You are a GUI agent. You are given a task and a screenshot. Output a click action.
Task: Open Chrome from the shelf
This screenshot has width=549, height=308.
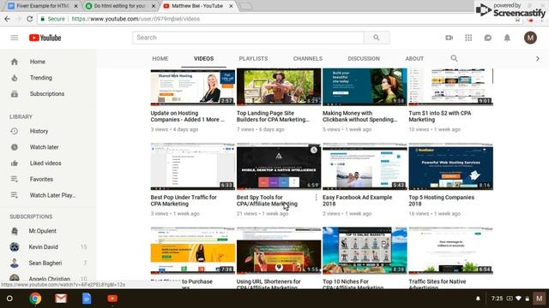(35, 299)
